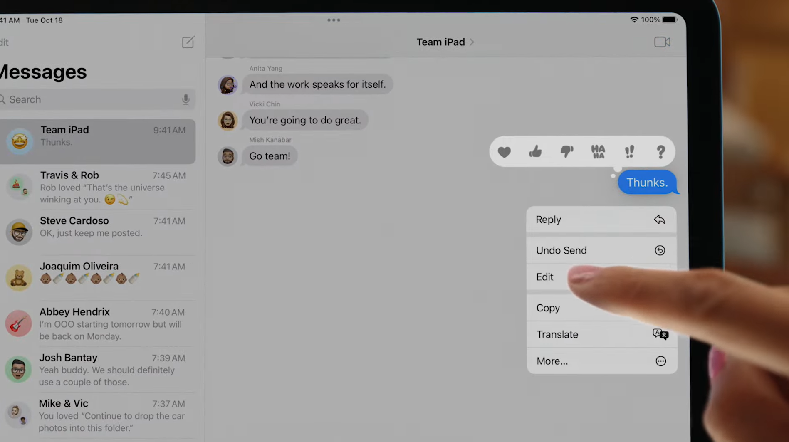Open the Travis & Rob conversation
The image size is (789, 442).
(x=98, y=187)
